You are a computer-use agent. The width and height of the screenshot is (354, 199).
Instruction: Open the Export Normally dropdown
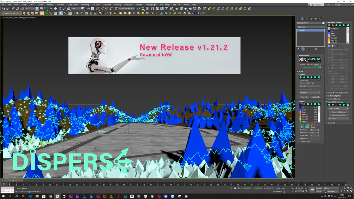tap(339, 109)
